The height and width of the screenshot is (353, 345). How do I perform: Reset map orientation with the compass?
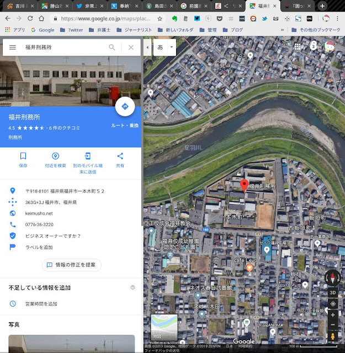[x=332, y=278]
